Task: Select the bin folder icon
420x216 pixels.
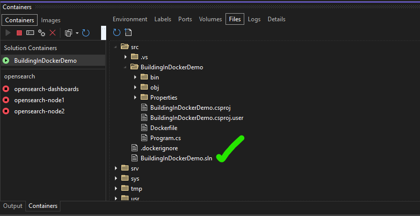Action: point(144,77)
